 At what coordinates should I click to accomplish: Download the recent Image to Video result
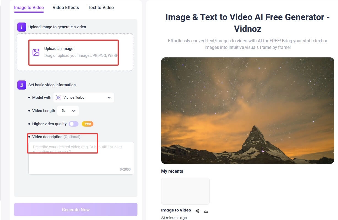pos(206,211)
